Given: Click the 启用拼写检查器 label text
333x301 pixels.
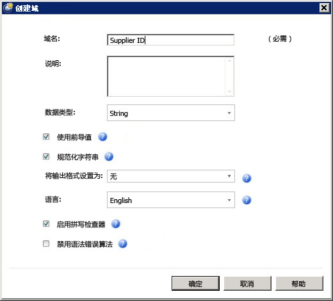Looking at the screenshot, I should (81, 224).
